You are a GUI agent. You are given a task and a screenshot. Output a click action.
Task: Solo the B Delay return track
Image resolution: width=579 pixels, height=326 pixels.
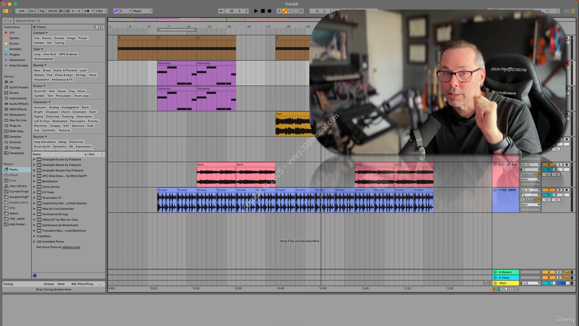point(559,278)
